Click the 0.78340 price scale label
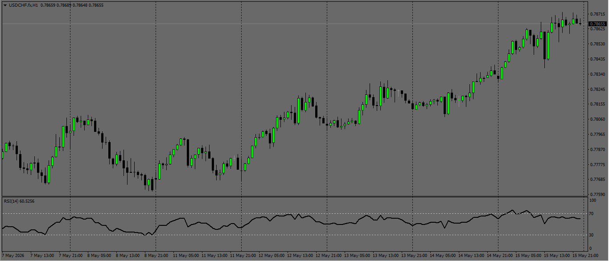 click(x=597, y=74)
